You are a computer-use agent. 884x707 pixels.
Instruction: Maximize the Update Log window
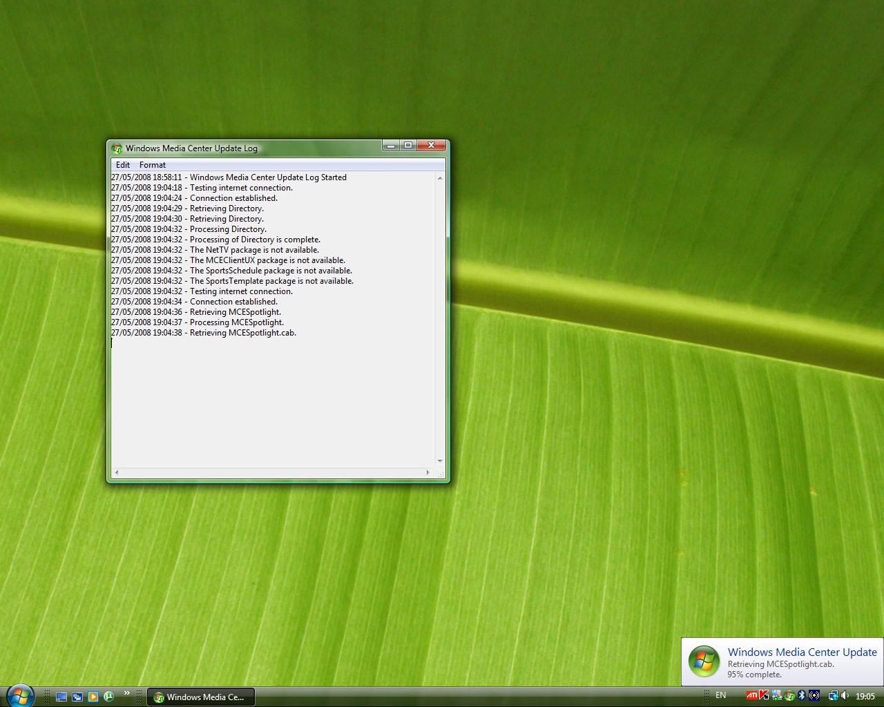(408, 145)
